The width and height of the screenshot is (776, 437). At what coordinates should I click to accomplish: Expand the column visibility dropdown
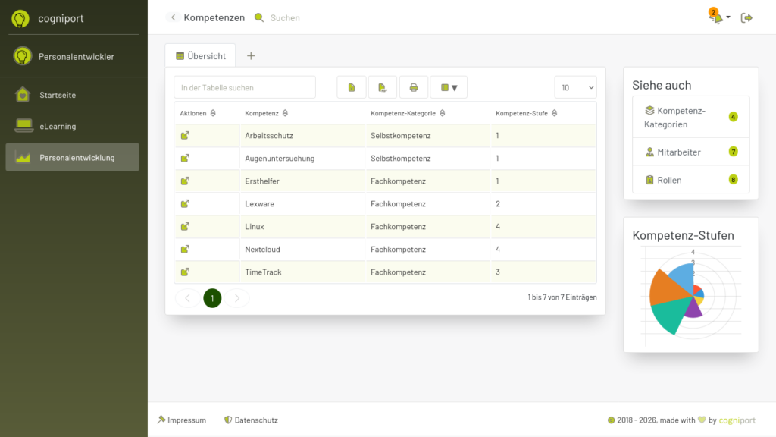pos(449,87)
